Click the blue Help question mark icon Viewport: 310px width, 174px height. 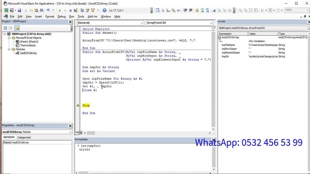pyautogui.click(x=105, y=10)
